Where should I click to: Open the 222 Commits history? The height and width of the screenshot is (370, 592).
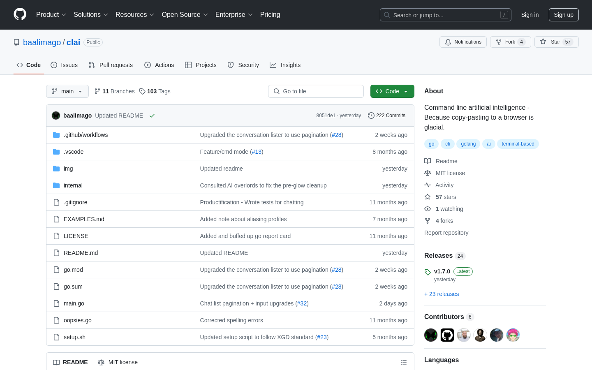point(386,116)
